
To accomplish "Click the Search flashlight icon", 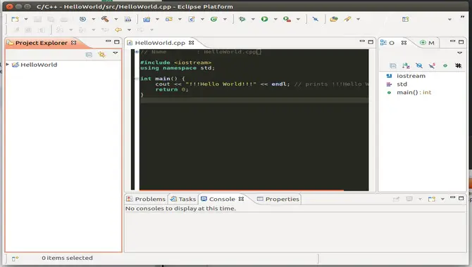I will coord(348,19).
